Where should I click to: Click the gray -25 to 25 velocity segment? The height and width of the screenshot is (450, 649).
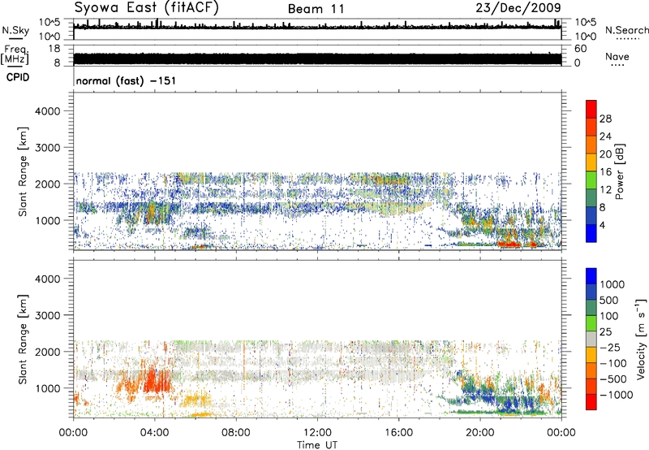(591, 339)
